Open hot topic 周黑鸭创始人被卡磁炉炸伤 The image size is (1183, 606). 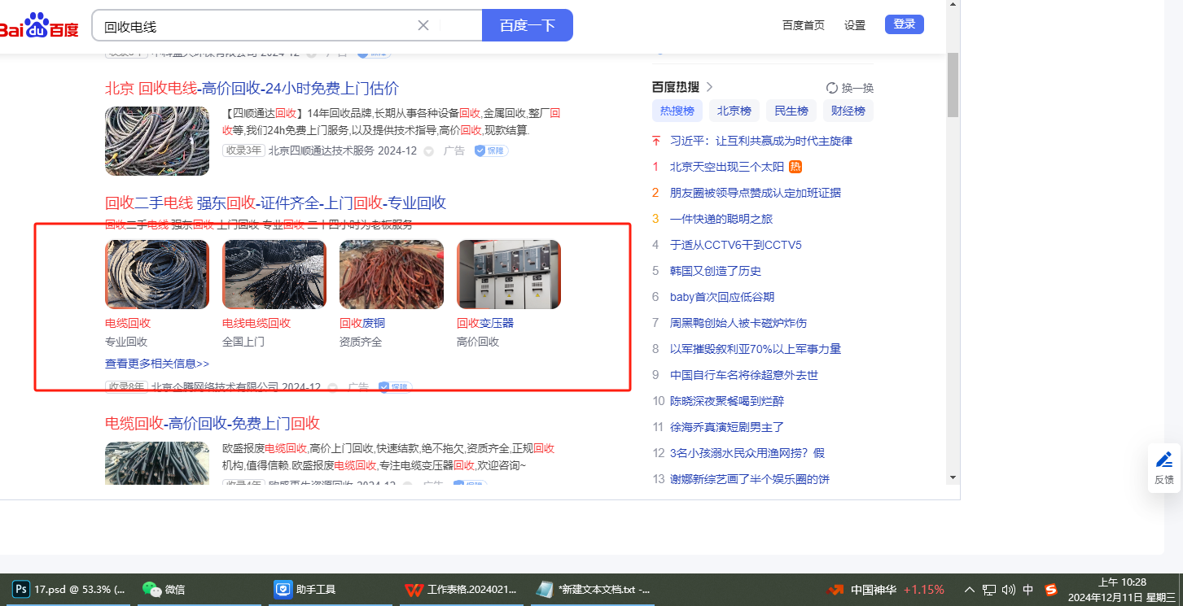pos(738,323)
